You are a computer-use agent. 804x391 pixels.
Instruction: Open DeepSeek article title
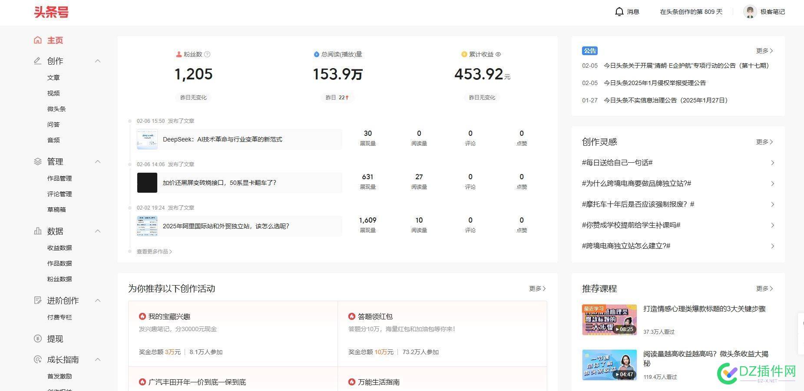(x=222, y=139)
